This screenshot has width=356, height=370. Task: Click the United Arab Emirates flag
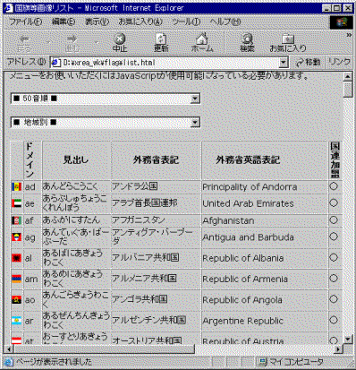point(16,203)
